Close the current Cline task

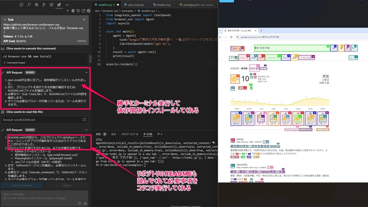pos(84,20)
